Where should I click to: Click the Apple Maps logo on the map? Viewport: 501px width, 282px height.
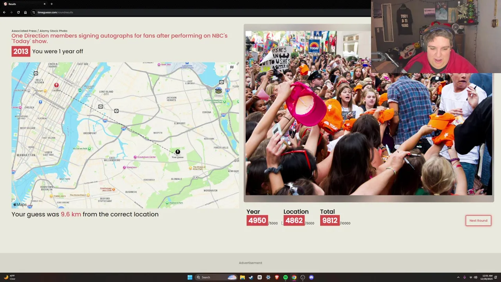point(20,204)
